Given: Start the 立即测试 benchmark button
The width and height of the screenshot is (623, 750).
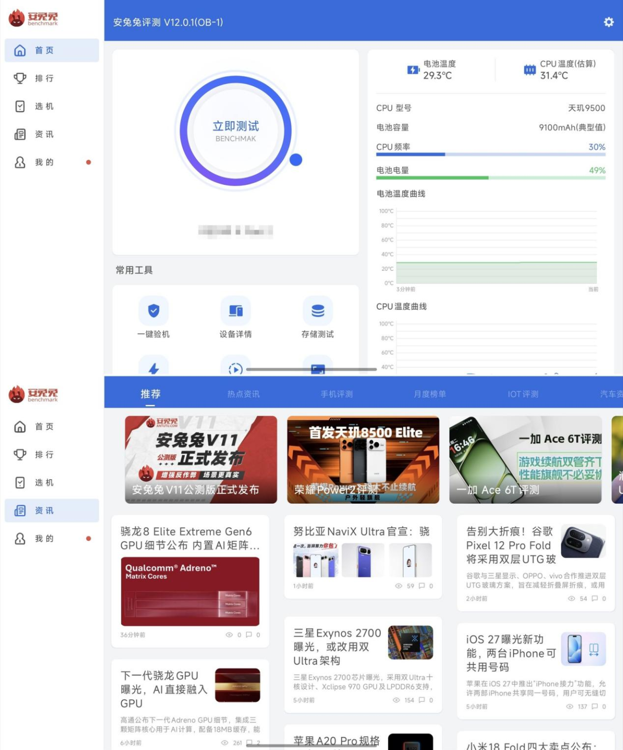Looking at the screenshot, I should 235,131.
